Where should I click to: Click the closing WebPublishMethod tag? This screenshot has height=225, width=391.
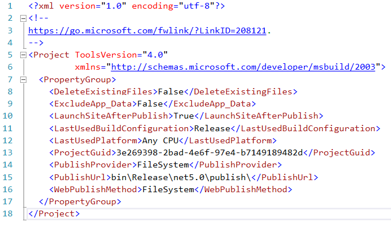coord(243,190)
